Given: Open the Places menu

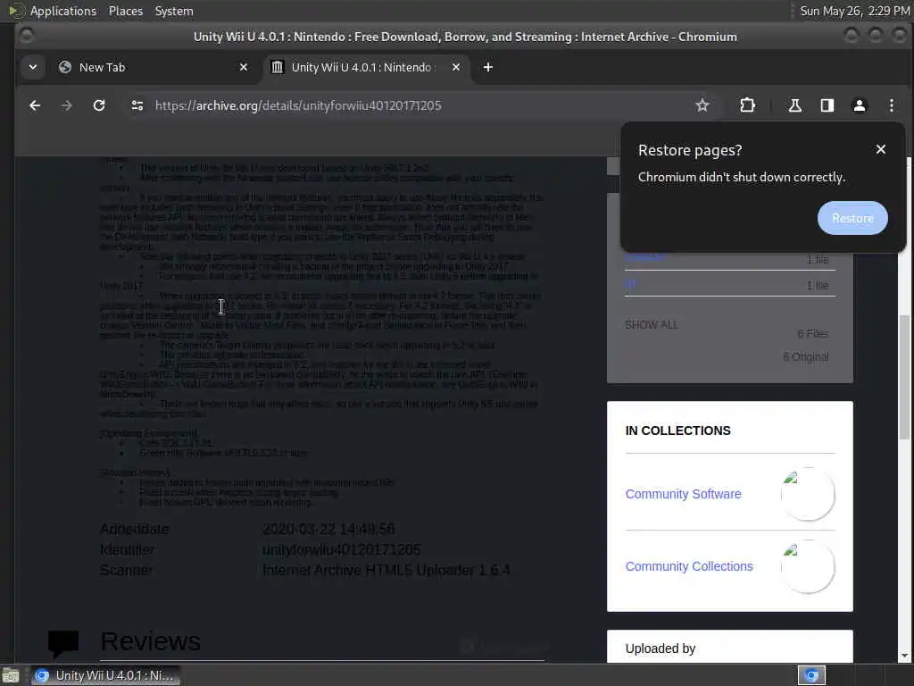Looking at the screenshot, I should click(x=125, y=11).
